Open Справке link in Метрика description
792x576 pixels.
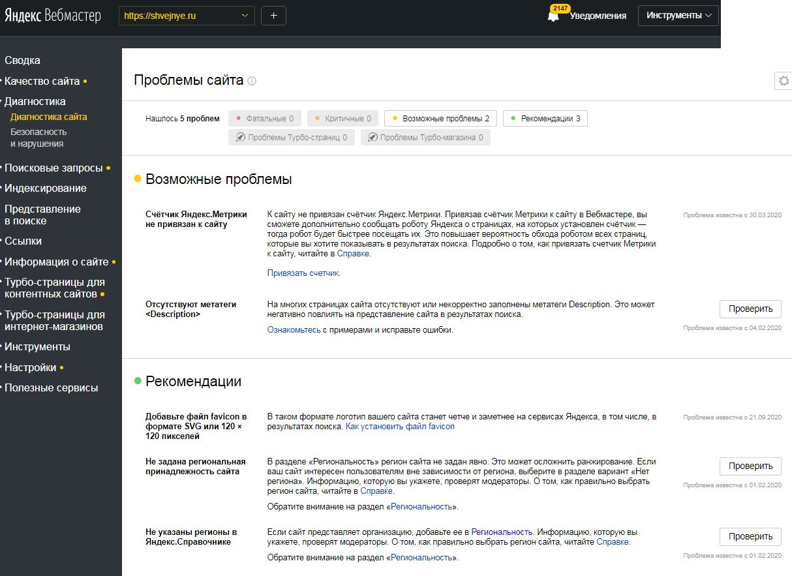click(353, 254)
